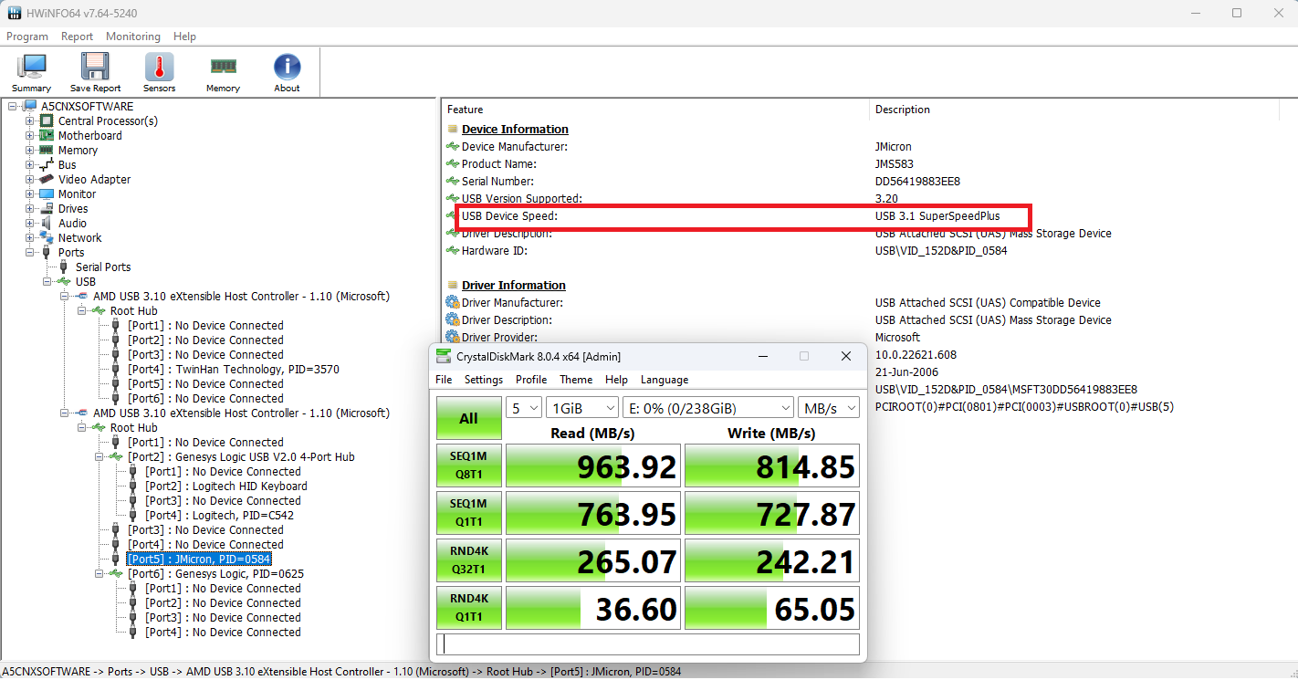Screen dimensions: 1298x680
Task: Select Logitech HID Keyboard tree item
Action: 225,486
